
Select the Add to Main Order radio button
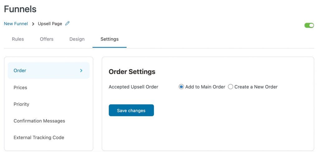181,87
